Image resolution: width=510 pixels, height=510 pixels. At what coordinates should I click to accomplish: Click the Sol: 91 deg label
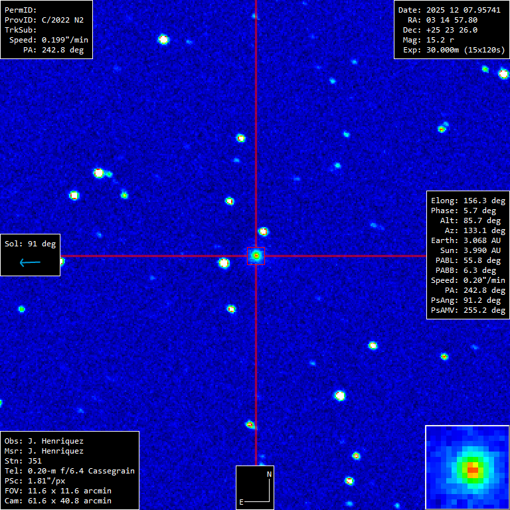(x=30, y=244)
